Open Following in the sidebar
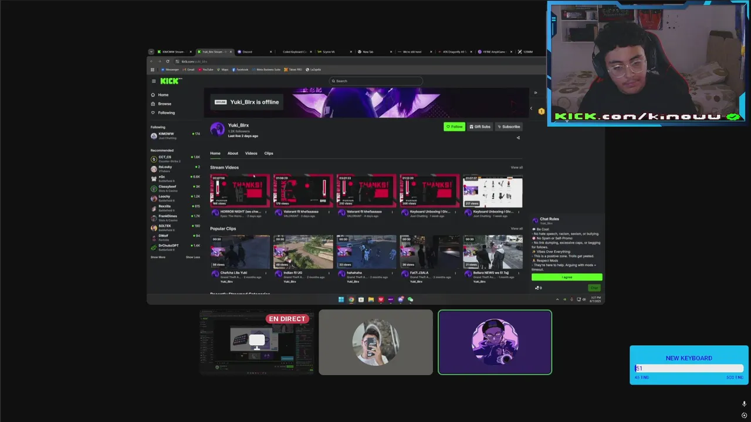The width and height of the screenshot is (751, 422). pyautogui.click(x=163, y=113)
